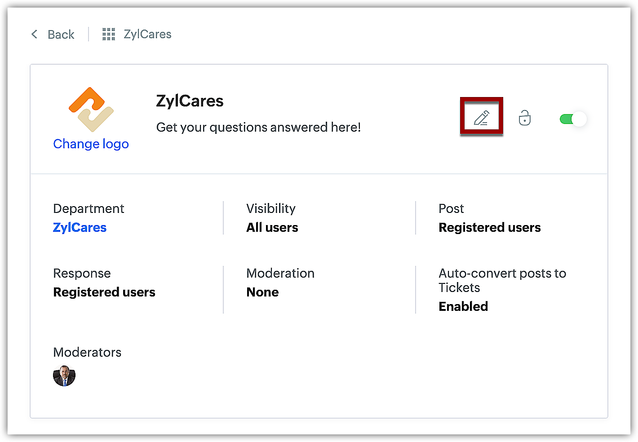This screenshot has width=638, height=442.
Task: Click the Change logo link
Action: tap(91, 144)
